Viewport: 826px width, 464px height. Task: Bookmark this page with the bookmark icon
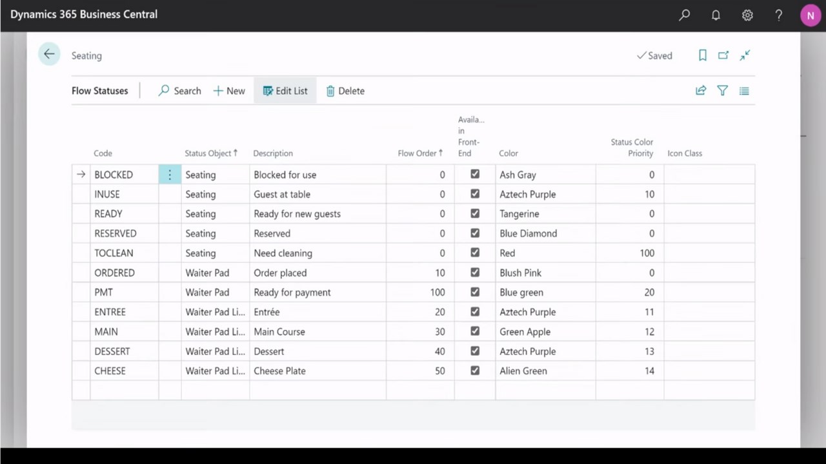[x=703, y=55]
